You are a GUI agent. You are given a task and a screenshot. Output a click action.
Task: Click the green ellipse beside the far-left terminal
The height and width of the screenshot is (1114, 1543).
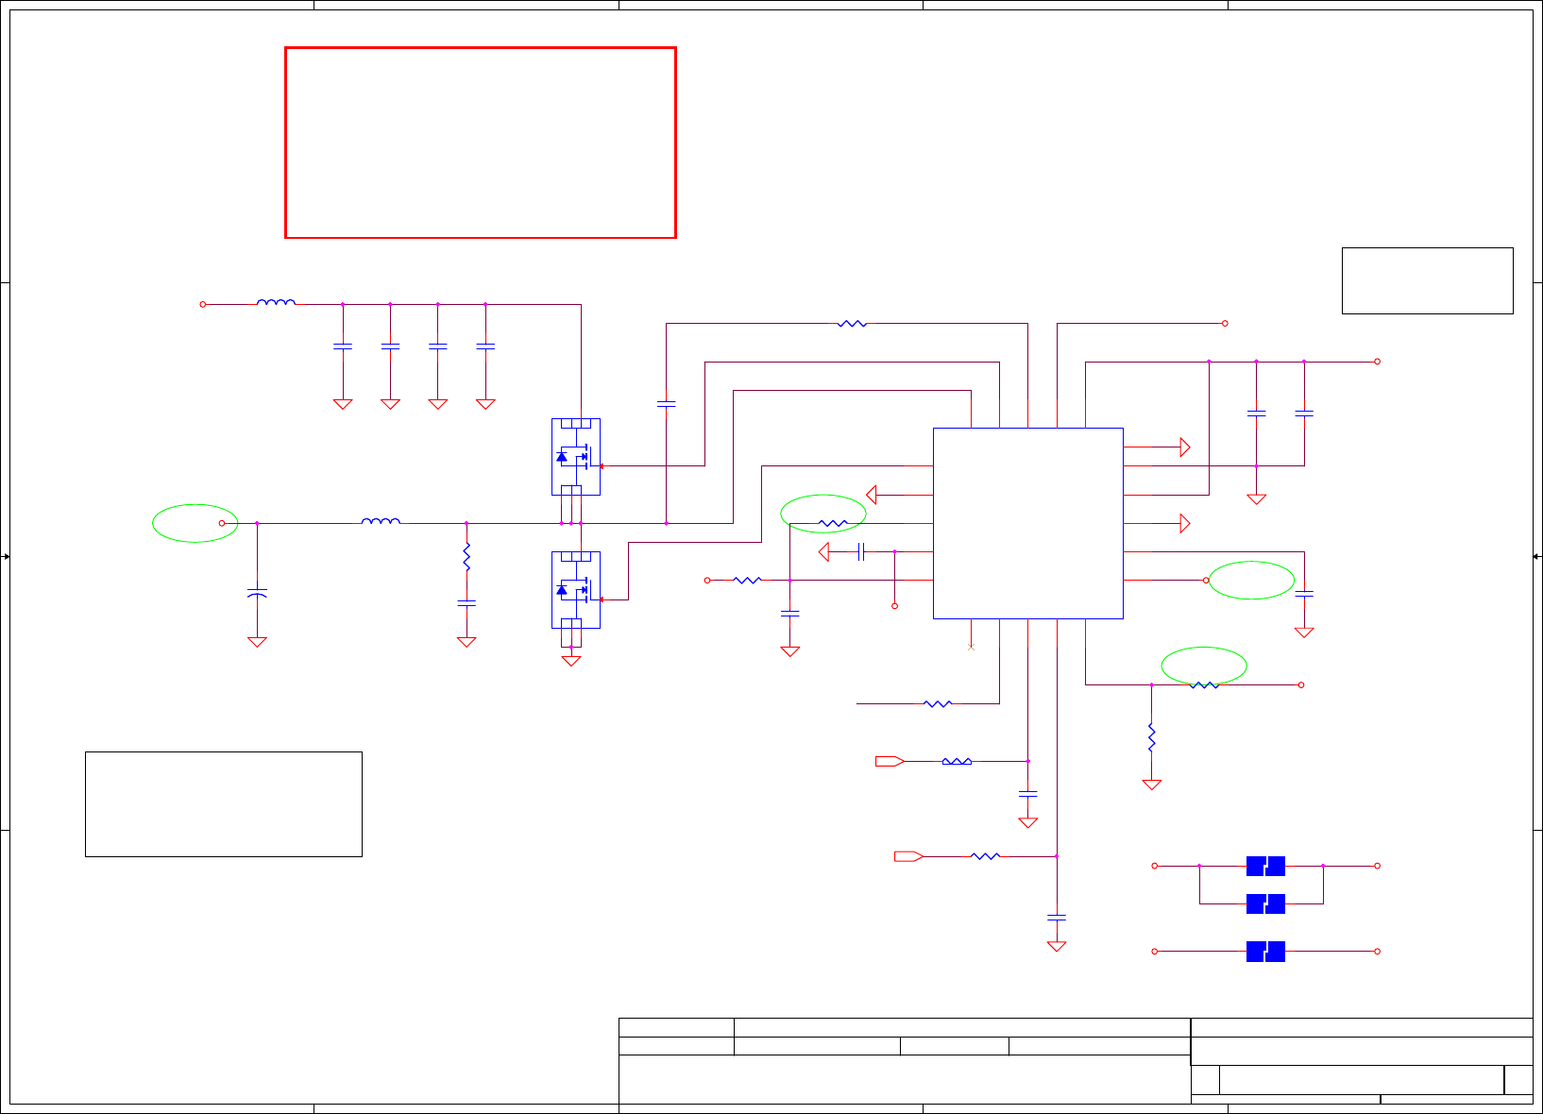(195, 523)
